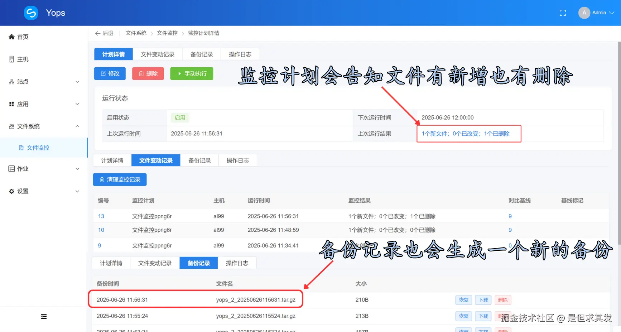This screenshot has width=621, height=332.
Task: Click 文件系统 in the breadcrumb
Action: click(136, 33)
